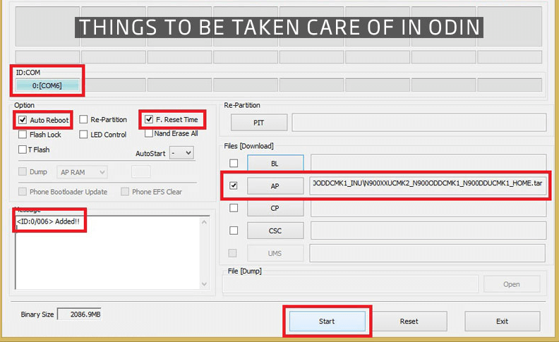Open the AutoStart dropdown
559x342 pixels.
(x=181, y=153)
